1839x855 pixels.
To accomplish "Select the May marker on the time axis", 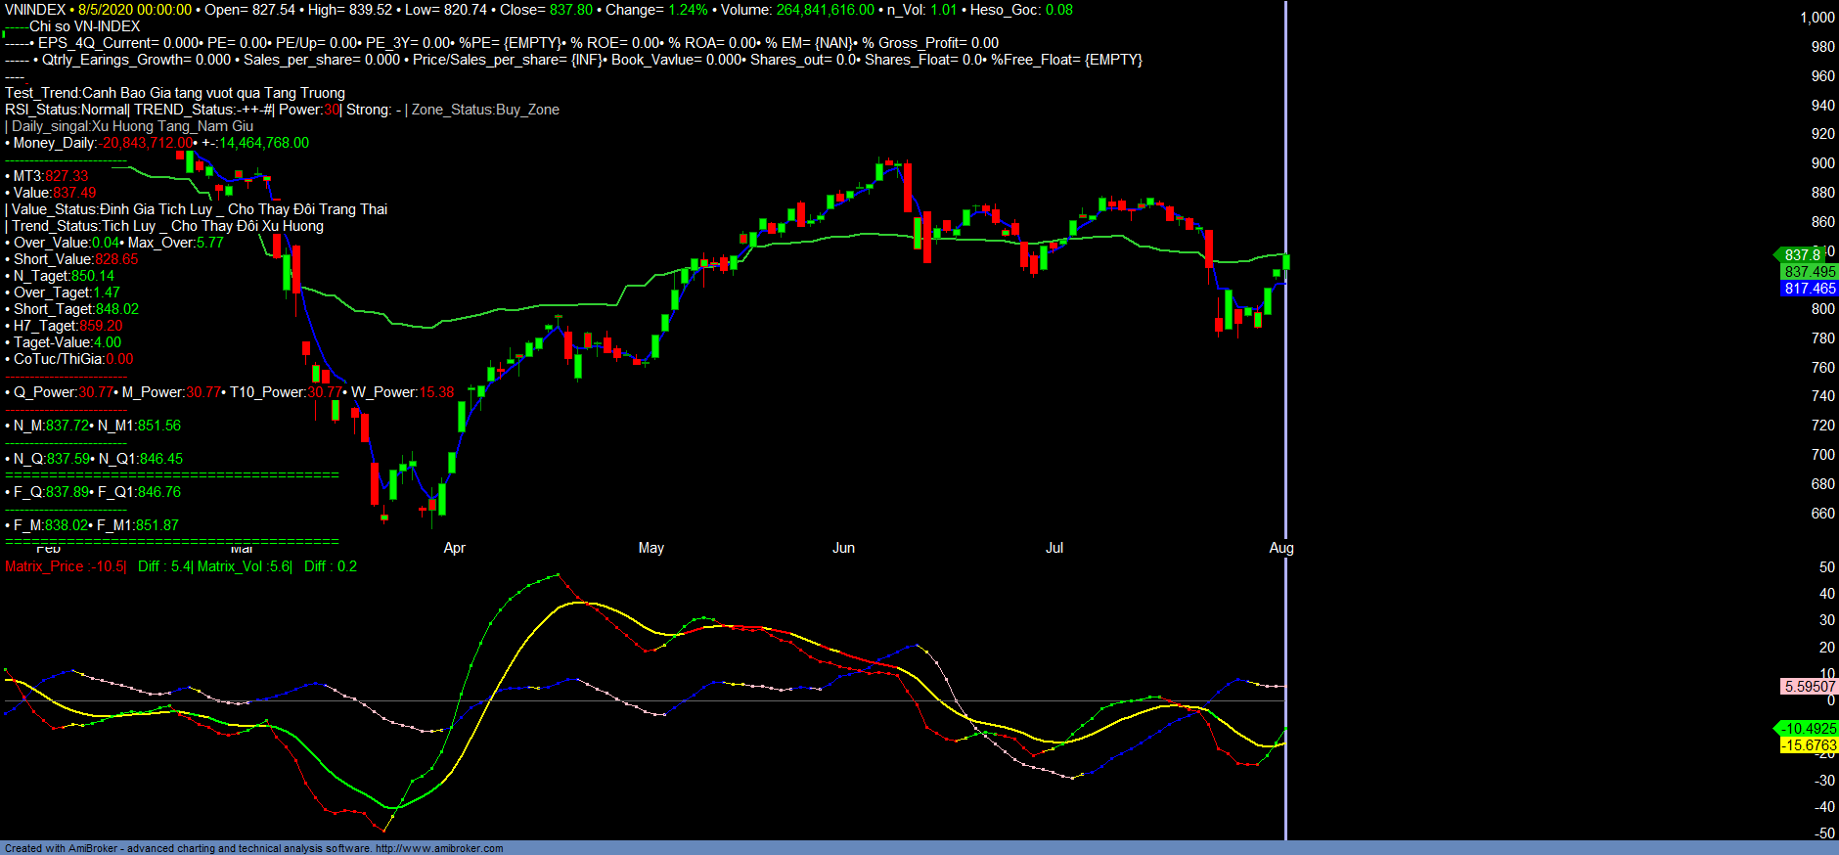I will (x=650, y=548).
